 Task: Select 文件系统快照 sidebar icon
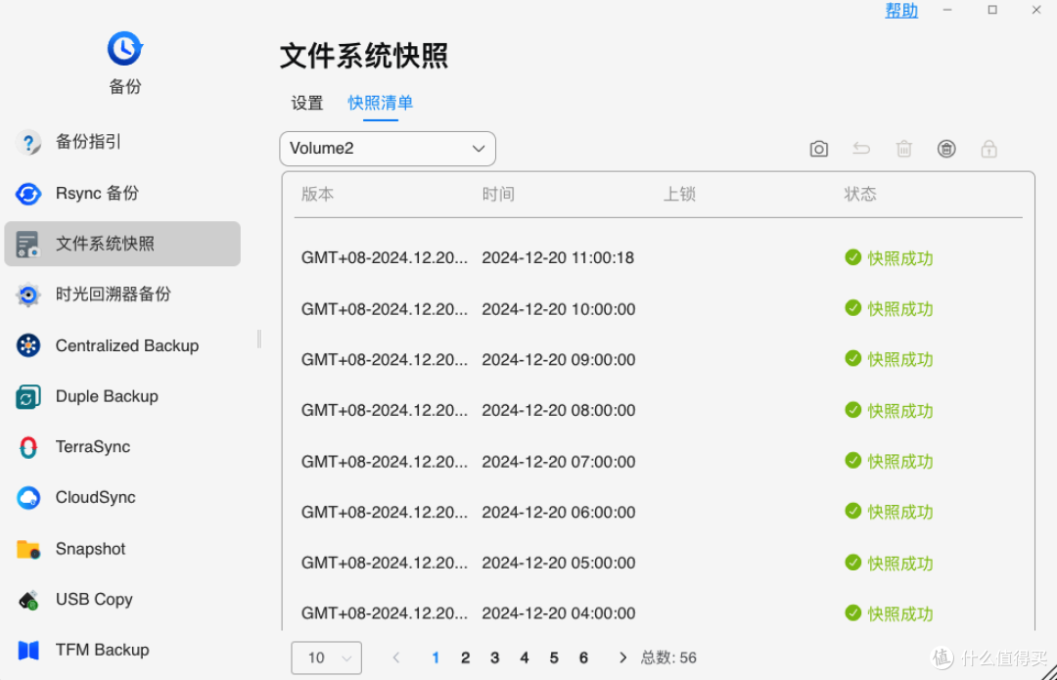click(x=28, y=244)
